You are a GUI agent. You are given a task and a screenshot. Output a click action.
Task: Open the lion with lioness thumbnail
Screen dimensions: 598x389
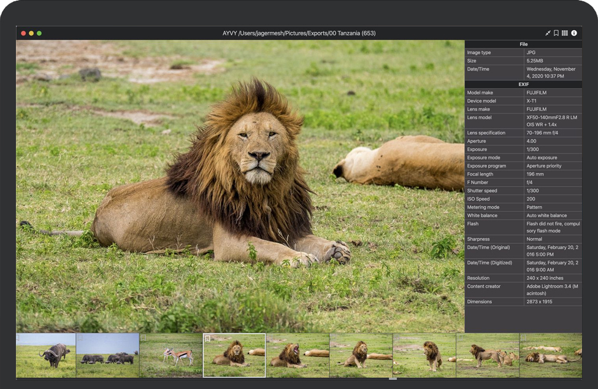point(487,356)
